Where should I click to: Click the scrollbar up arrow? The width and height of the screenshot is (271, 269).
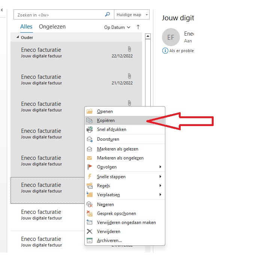point(148,36)
